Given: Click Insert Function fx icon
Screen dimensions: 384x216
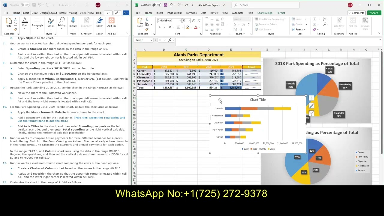Looking at the screenshot, I should pos(170,40).
